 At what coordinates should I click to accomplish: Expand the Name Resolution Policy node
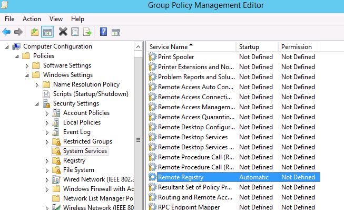point(37,85)
